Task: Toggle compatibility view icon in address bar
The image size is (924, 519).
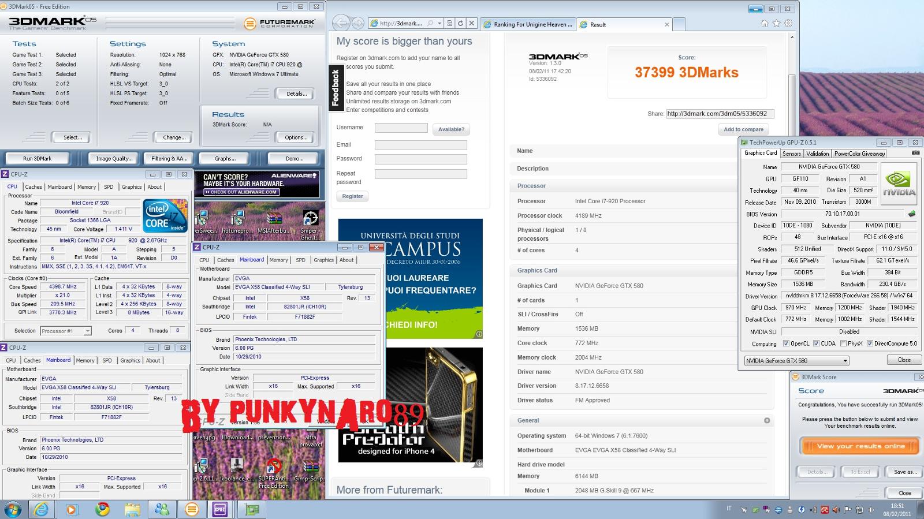Action: [449, 24]
